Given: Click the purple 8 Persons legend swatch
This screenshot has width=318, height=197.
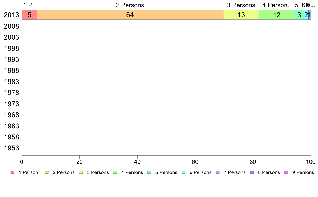Looking at the screenshot, I should (x=252, y=172).
